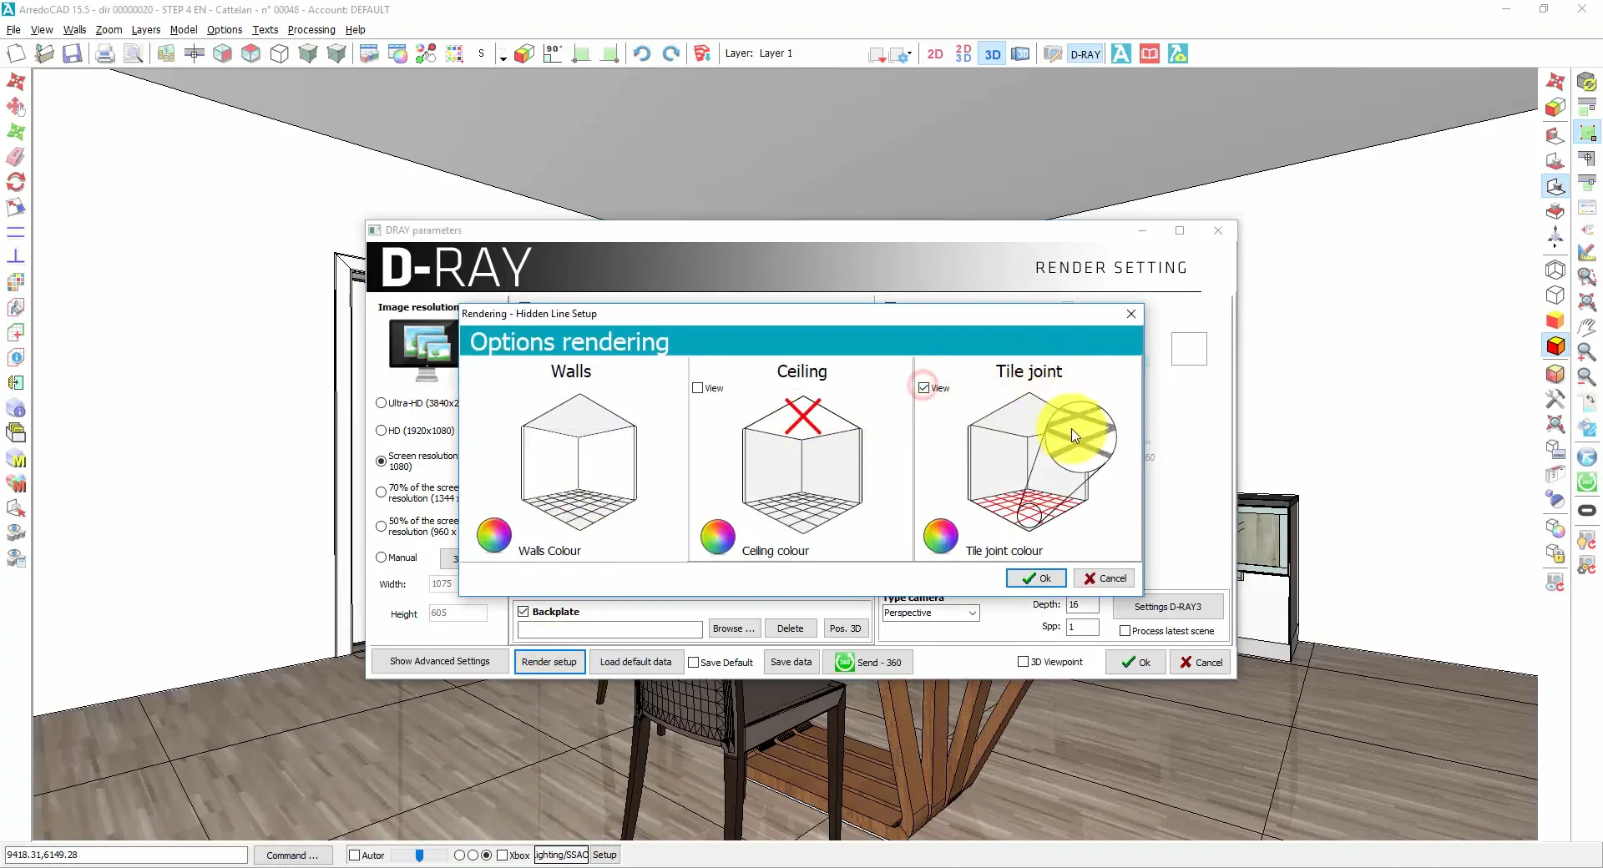
Task: Switch to 2D view mode
Action: (x=935, y=54)
